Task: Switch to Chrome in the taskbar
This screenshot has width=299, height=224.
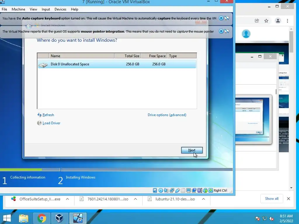Action: click(41, 218)
